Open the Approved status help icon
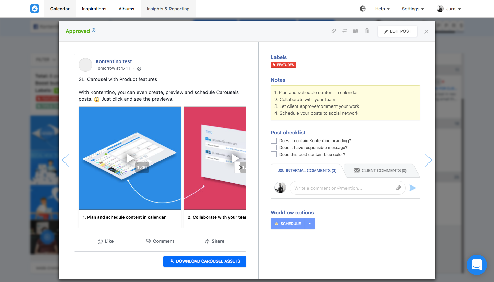The image size is (494, 282). [x=94, y=30]
